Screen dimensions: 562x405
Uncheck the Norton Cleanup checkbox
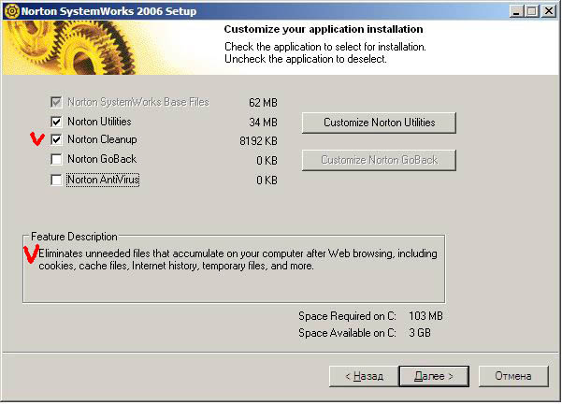point(56,139)
